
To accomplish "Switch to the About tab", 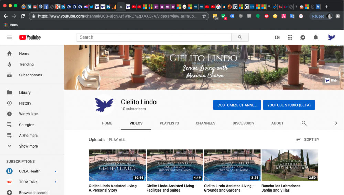I will pyautogui.click(x=277, y=123).
